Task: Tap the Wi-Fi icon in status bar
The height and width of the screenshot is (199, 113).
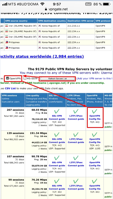Action: (42, 4)
